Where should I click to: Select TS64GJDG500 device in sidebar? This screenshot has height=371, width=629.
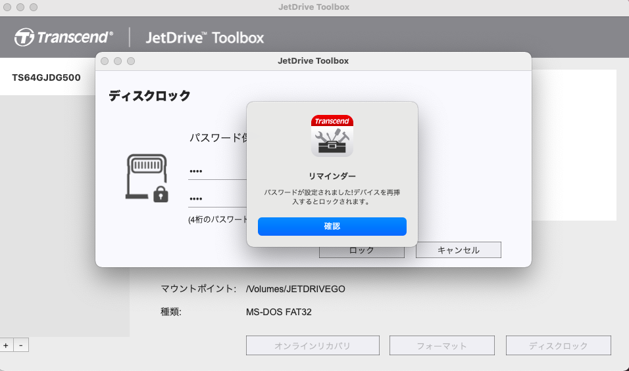pos(47,77)
